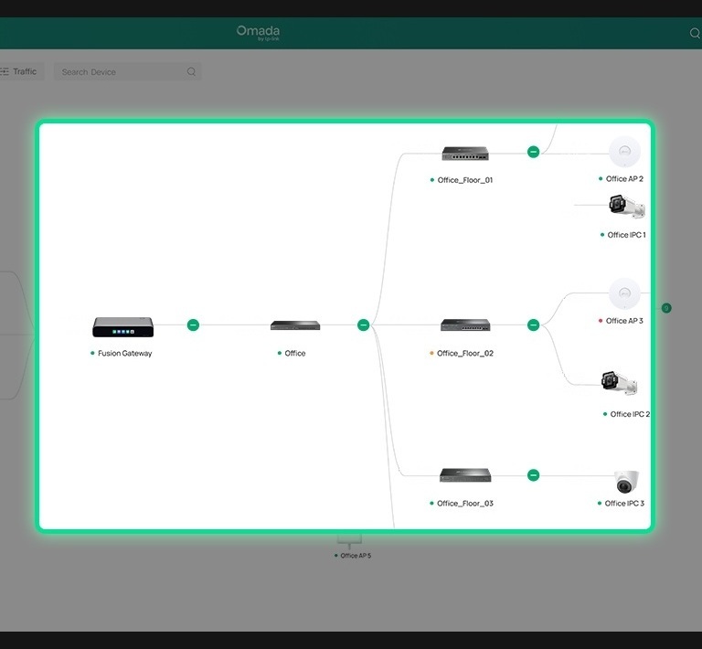Click the Office_Floor_01 label

tap(465, 180)
